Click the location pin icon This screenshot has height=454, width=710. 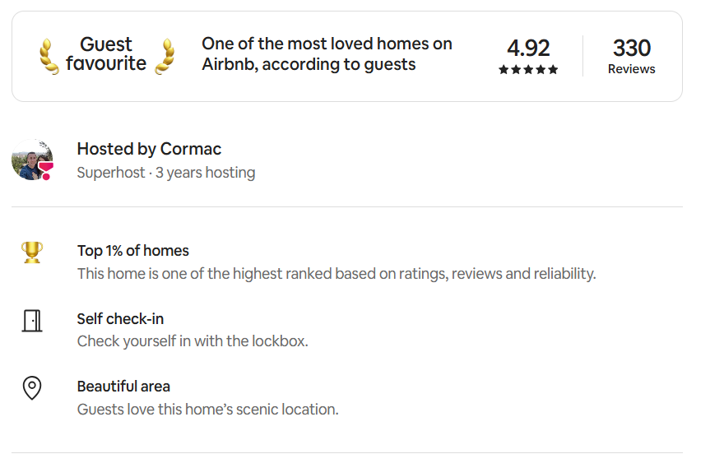point(32,387)
